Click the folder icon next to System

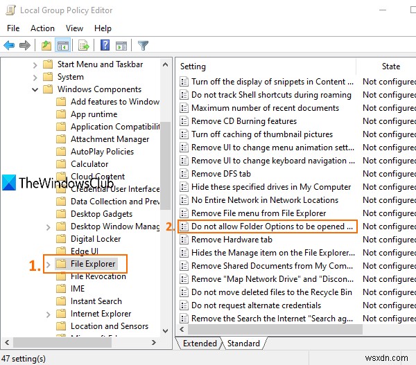(x=48, y=77)
